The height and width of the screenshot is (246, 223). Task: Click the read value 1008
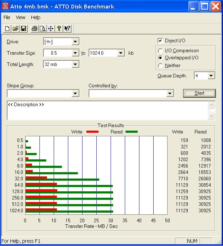click(x=206, y=140)
